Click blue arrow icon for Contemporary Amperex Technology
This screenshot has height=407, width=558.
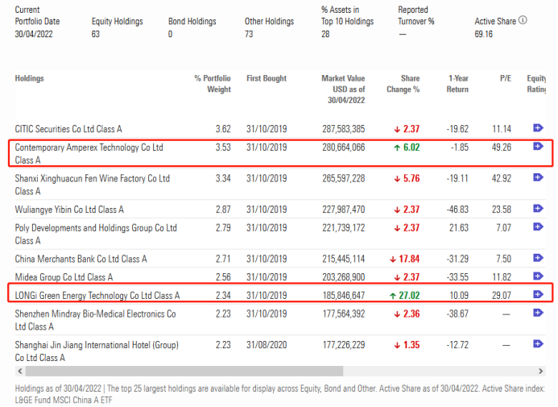[538, 147]
